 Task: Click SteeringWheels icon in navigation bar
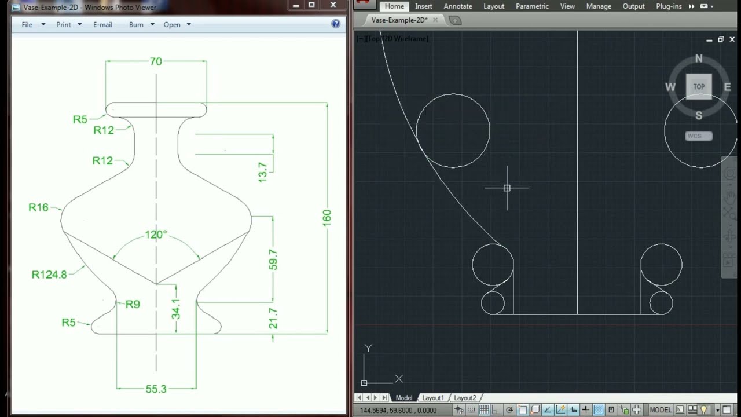[x=729, y=173]
